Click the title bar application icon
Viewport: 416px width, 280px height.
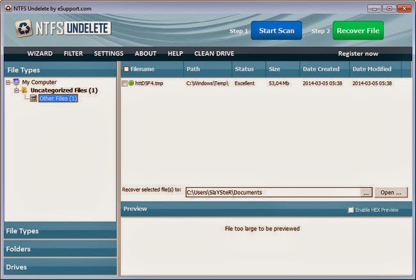point(8,8)
